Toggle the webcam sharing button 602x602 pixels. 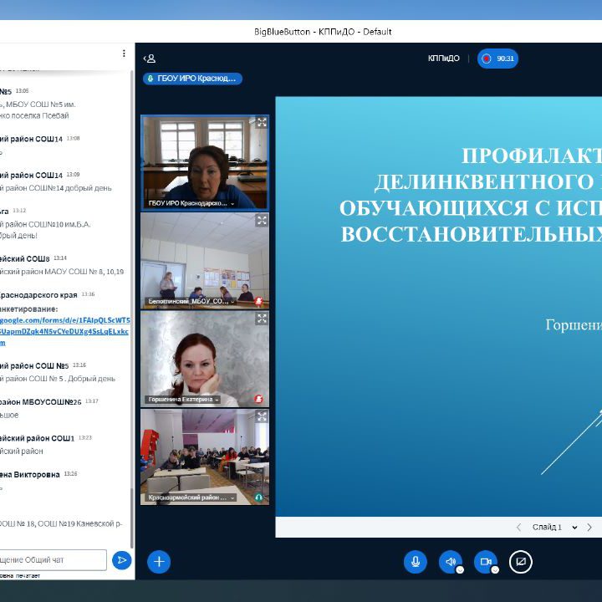point(486,562)
